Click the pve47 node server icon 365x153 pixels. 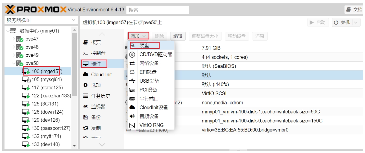tap(20, 39)
